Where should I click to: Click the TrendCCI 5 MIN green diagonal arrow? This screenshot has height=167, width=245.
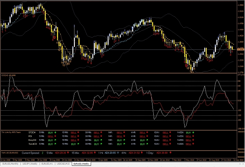tap(55, 144)
